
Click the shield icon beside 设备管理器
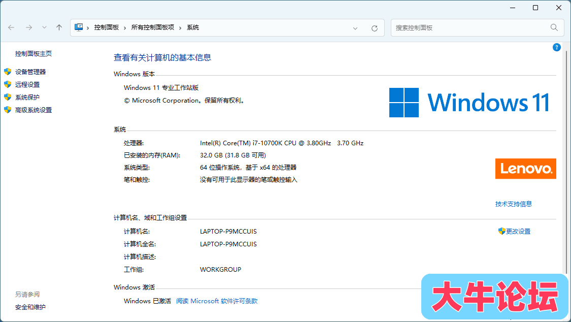[8, 72]
